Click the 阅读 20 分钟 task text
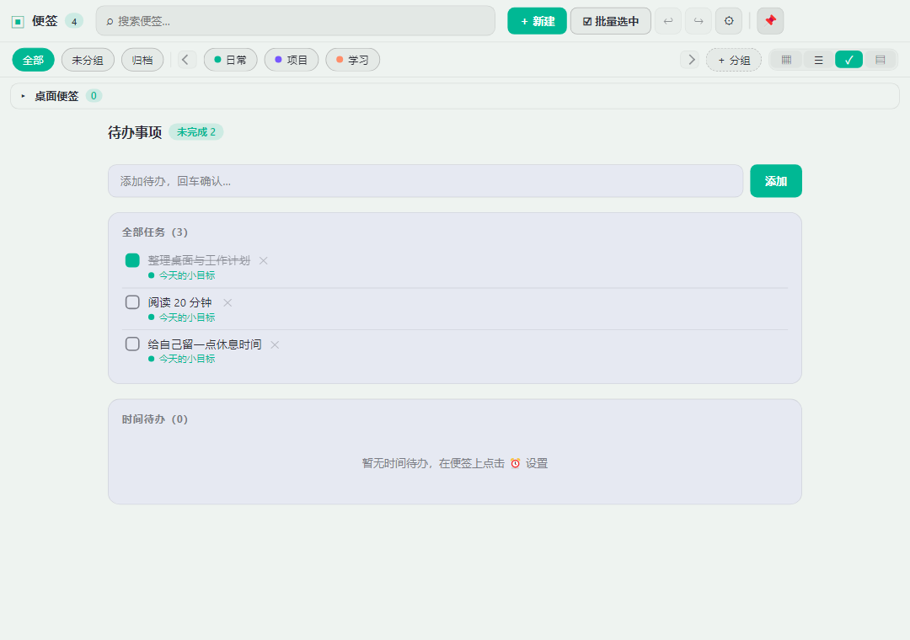Viewport: 910px width, 640px height. click(180, 302)
